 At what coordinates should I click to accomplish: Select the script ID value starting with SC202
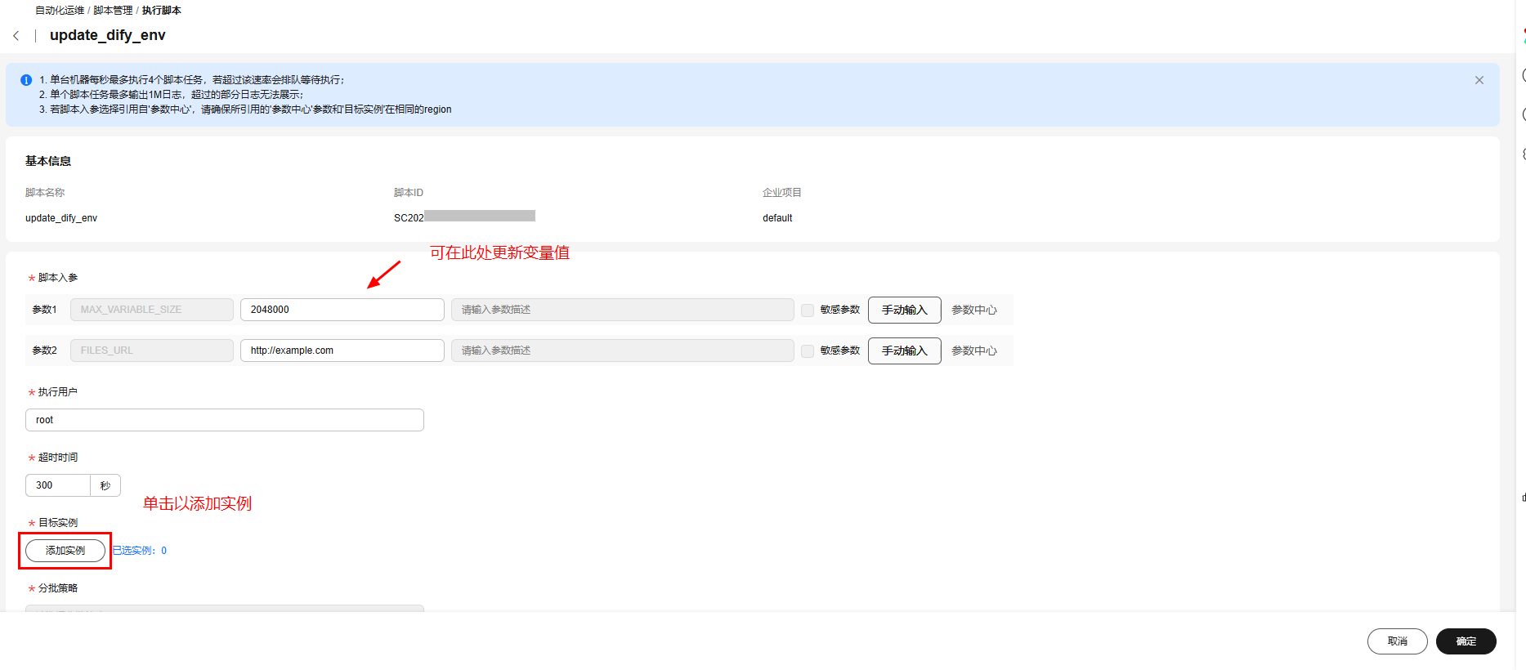464,217
